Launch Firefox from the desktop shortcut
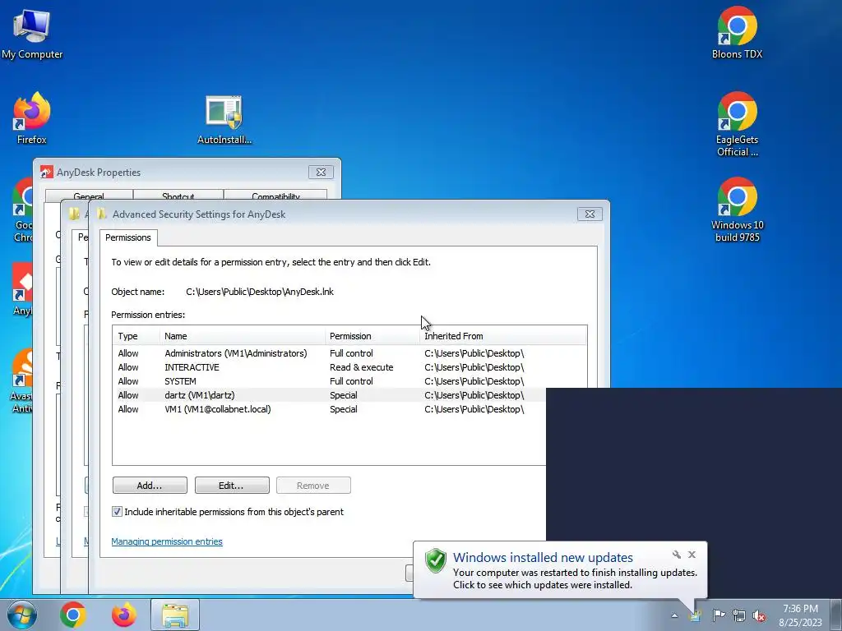Viewport: 842px width, 631px height. 32,118
